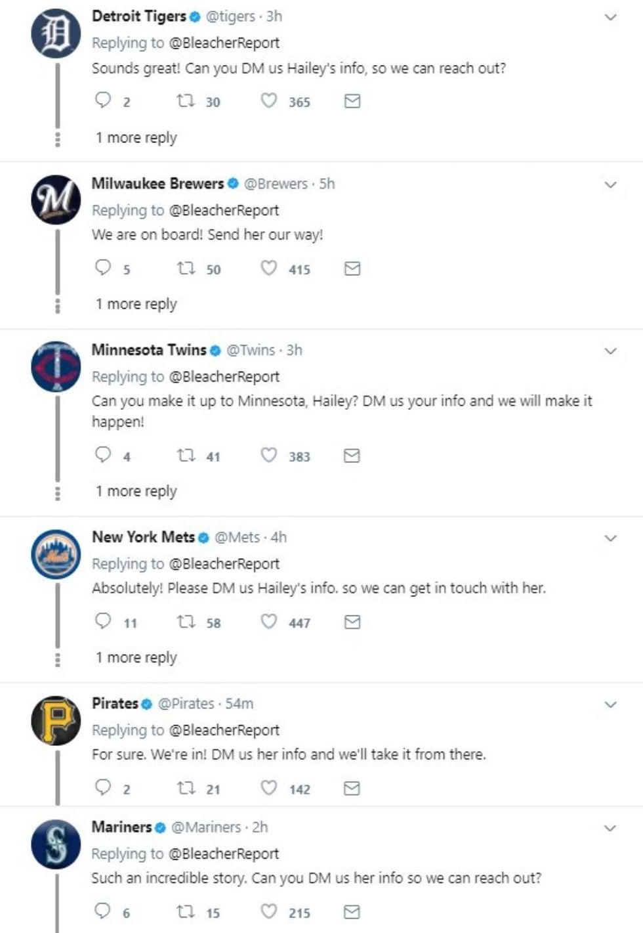Reply to the Detroit Tigers tweet
Viewport: 643px width, 933px height.
click(x=103, y=100)
